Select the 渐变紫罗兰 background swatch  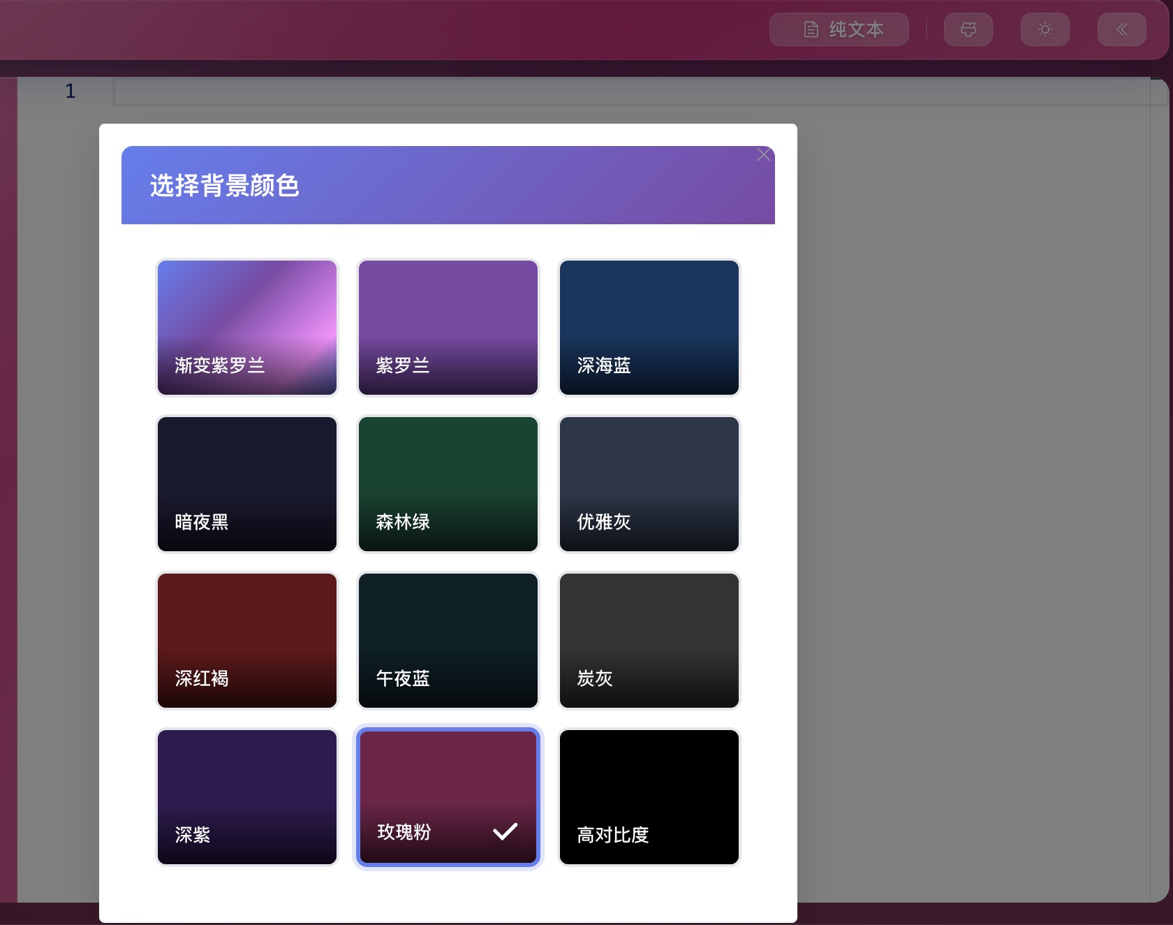tap(247, 327)
